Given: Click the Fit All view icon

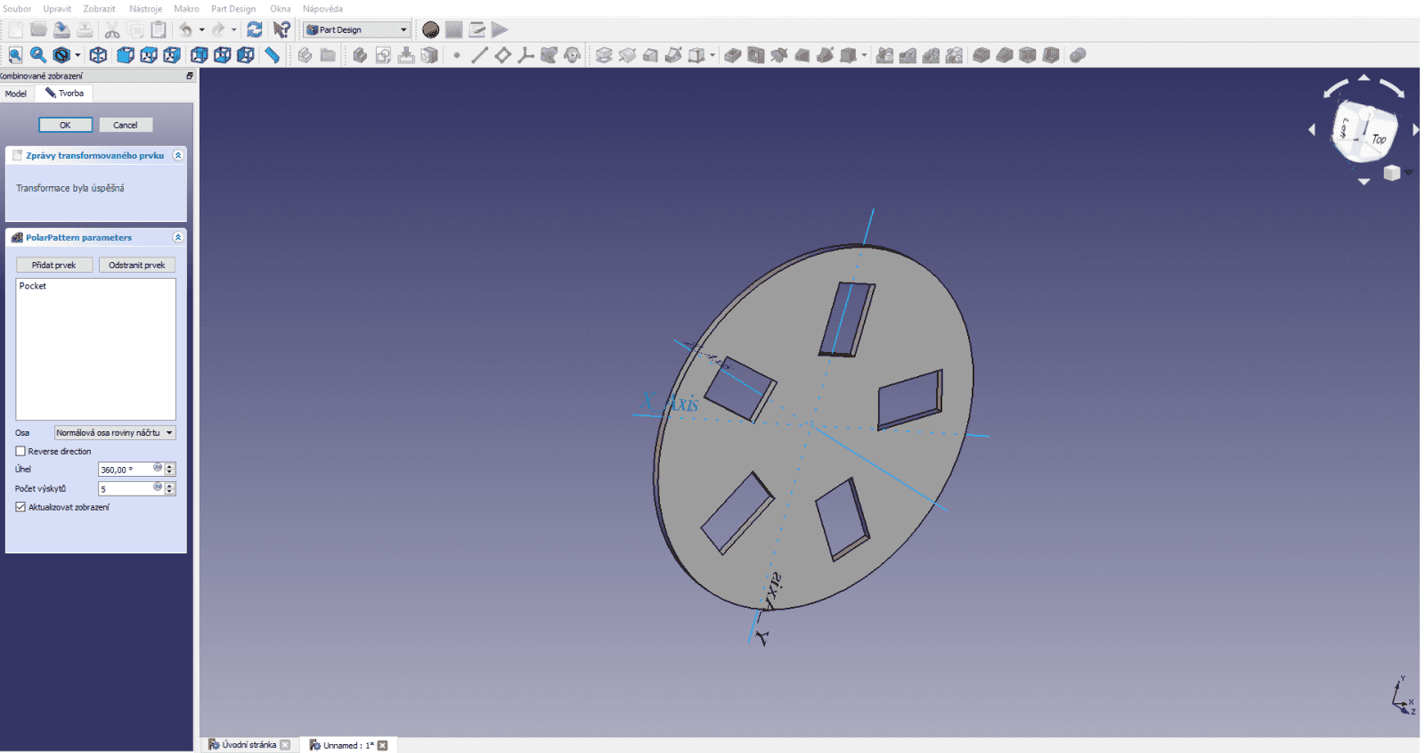Looking at the screenshot, I should tap(15, 55).
